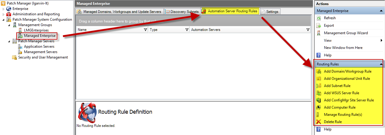385x135 pixels.
Task: Click the Add WSUS Server Rule icon
Action: pyautogui.click(x=319, y=93)
